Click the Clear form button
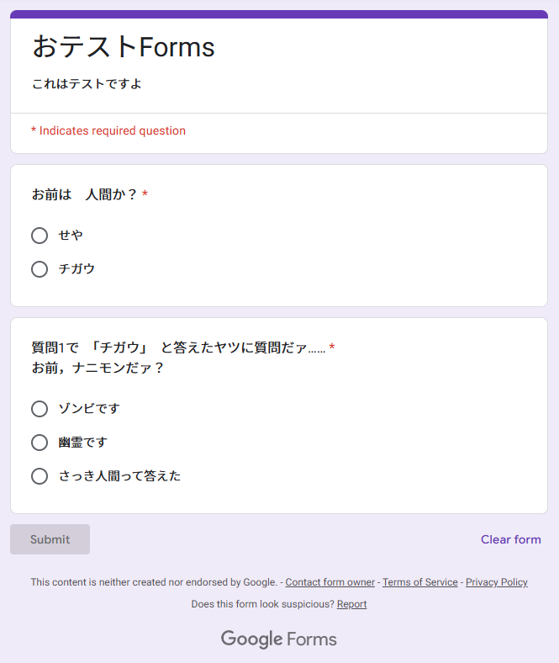 [x=510, y=539]
